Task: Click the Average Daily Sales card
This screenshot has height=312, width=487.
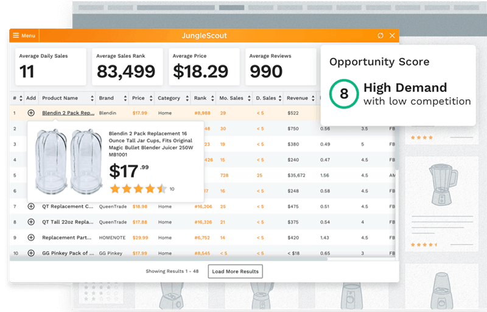Action: 51,66
